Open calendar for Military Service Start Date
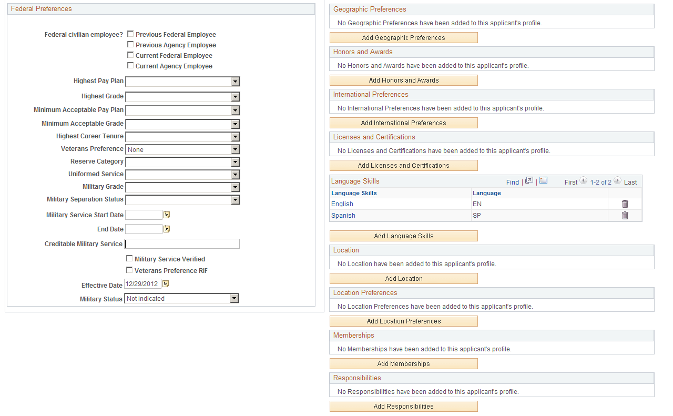Image resolution: width=673 pixels, height=416 pixels. 166,215
